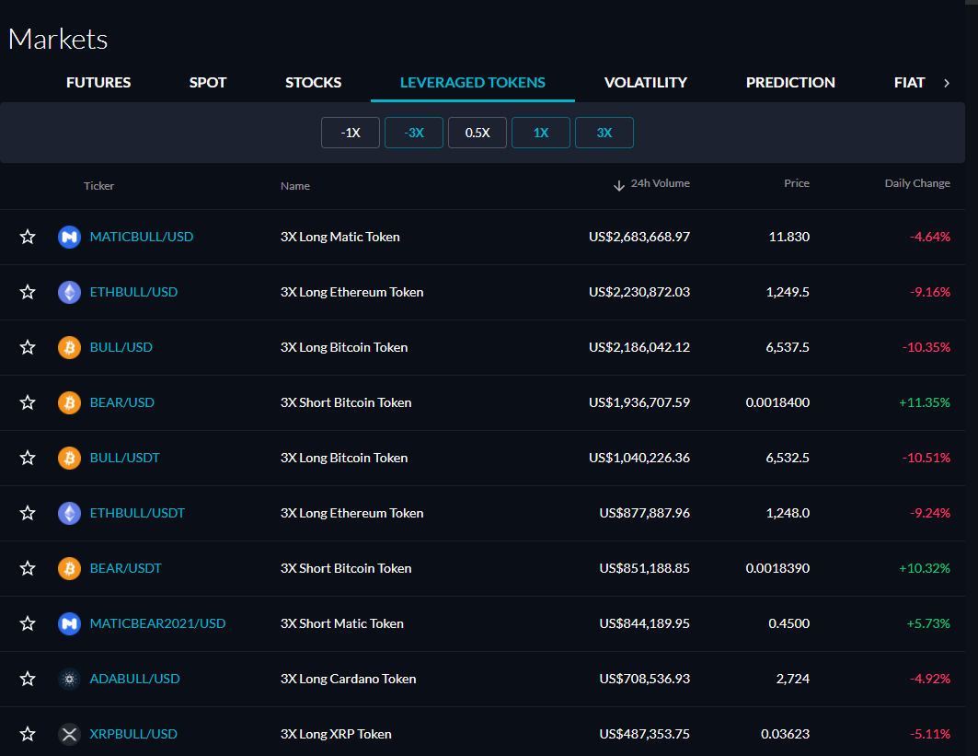978x756 pixels.
Task: Click the Ethereum icon beside ETHBULL/USD
Action: click(x=69, y=292)
